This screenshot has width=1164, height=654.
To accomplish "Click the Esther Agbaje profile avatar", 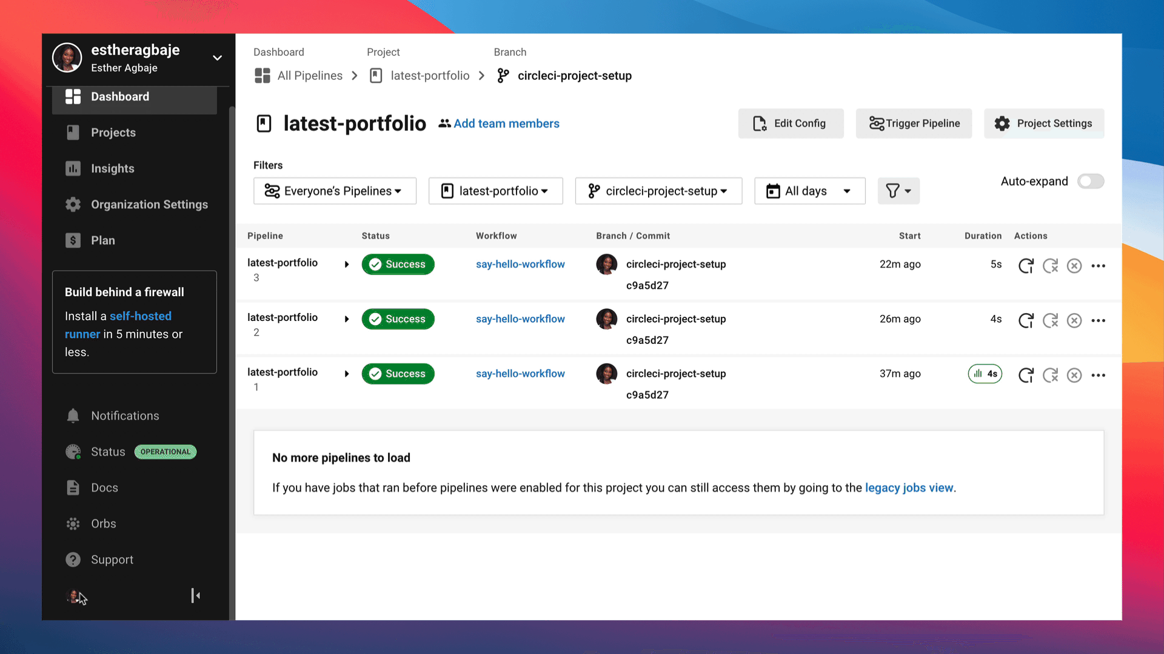I will point(67,58).
